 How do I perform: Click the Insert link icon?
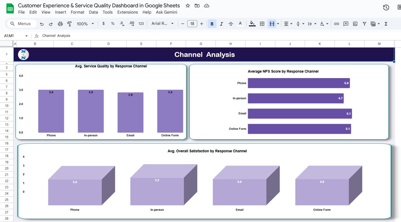point(336,24)
